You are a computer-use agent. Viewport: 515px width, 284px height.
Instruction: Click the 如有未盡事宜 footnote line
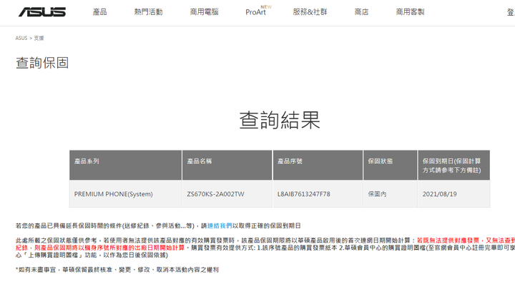click(117, 270)
